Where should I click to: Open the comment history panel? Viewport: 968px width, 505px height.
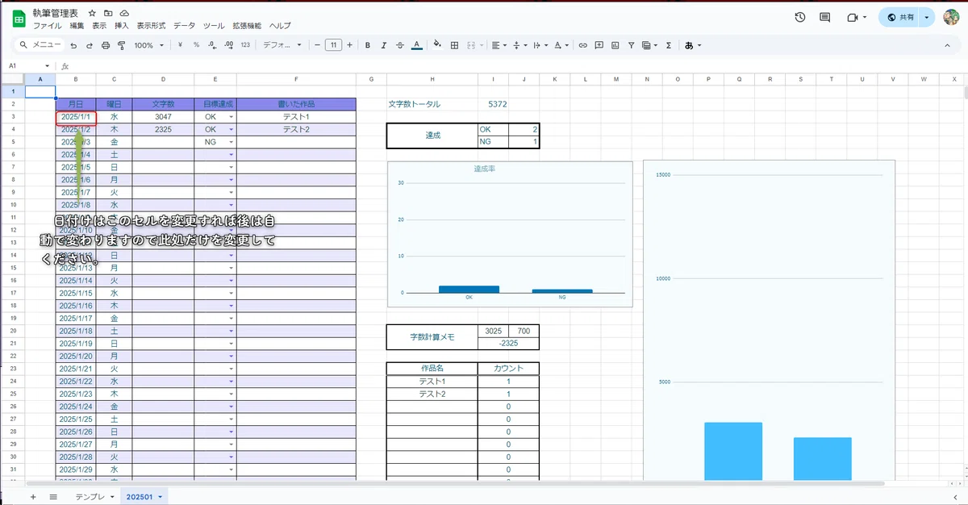(824, 17)
